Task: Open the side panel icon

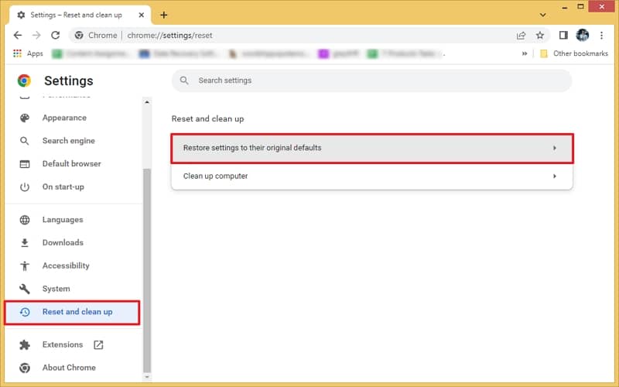Action: tap(563, 35)
